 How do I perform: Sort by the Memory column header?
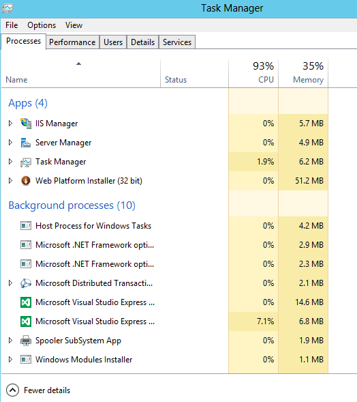[303, 73]
